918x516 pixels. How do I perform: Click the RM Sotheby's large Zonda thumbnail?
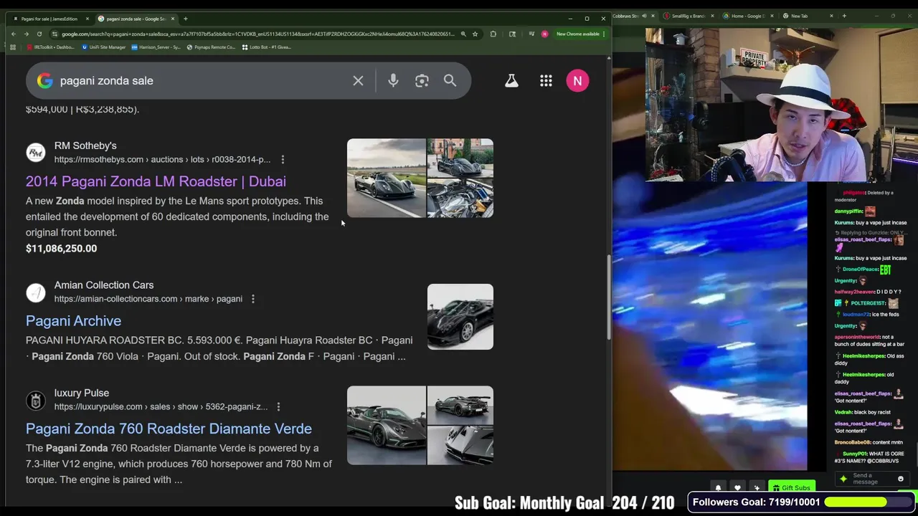tap(387, 178)
